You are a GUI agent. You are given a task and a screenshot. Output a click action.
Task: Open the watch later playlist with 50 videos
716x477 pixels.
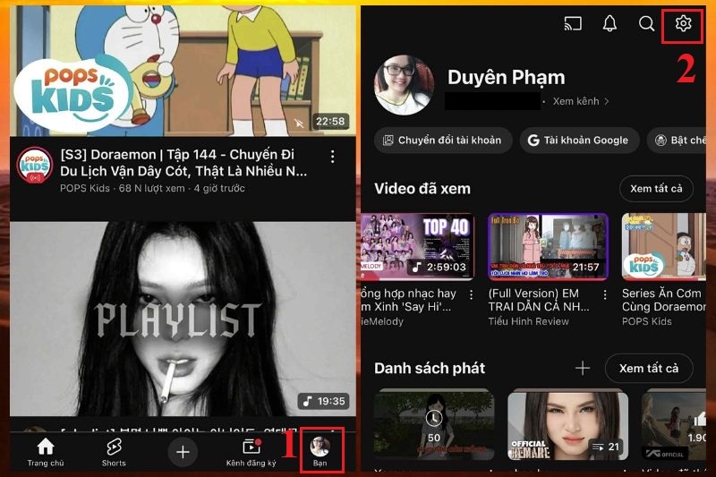click(x=433, y=424)
